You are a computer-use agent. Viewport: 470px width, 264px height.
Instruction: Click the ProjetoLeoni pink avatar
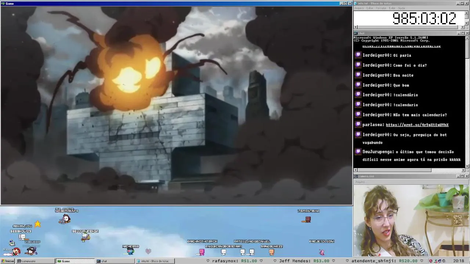coord(322,252)
